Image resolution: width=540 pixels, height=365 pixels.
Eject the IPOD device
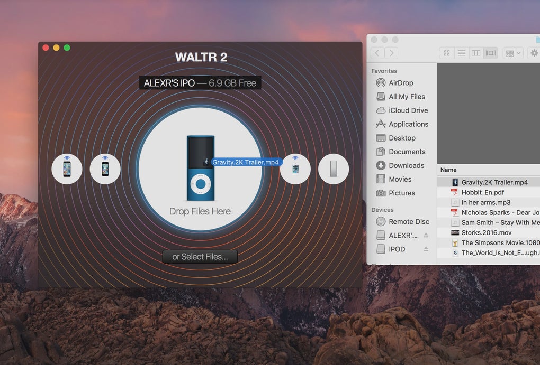tap(426, 249)
